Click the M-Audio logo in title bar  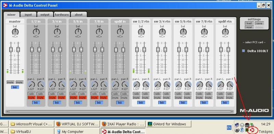coord(5,5)
